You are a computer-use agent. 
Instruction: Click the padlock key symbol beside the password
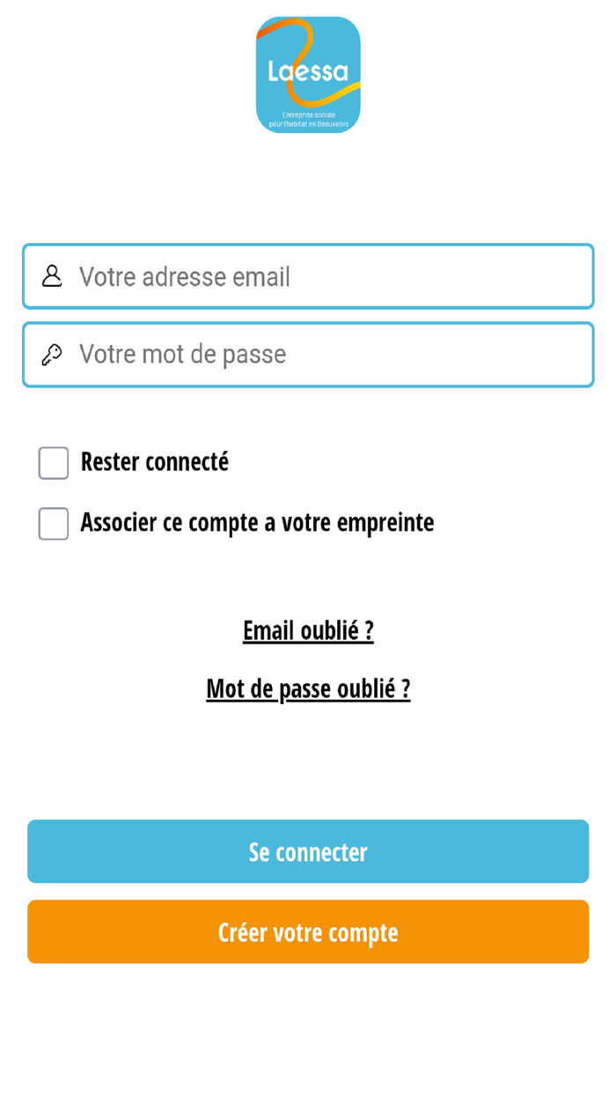(53, 354)
